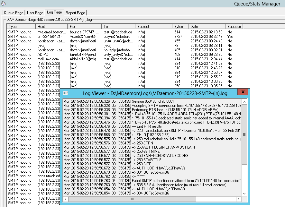Screen dimensions: 285x207
Task: Close the Log Viewer window
Action: tap(243, 92)
